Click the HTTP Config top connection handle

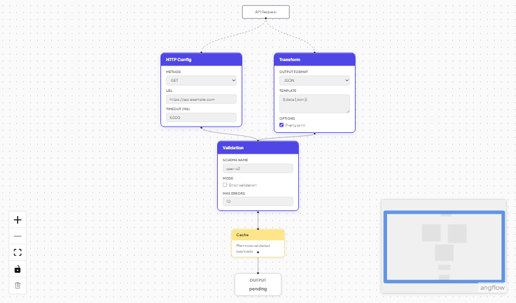pyautogui.click(x=201, y=53)
